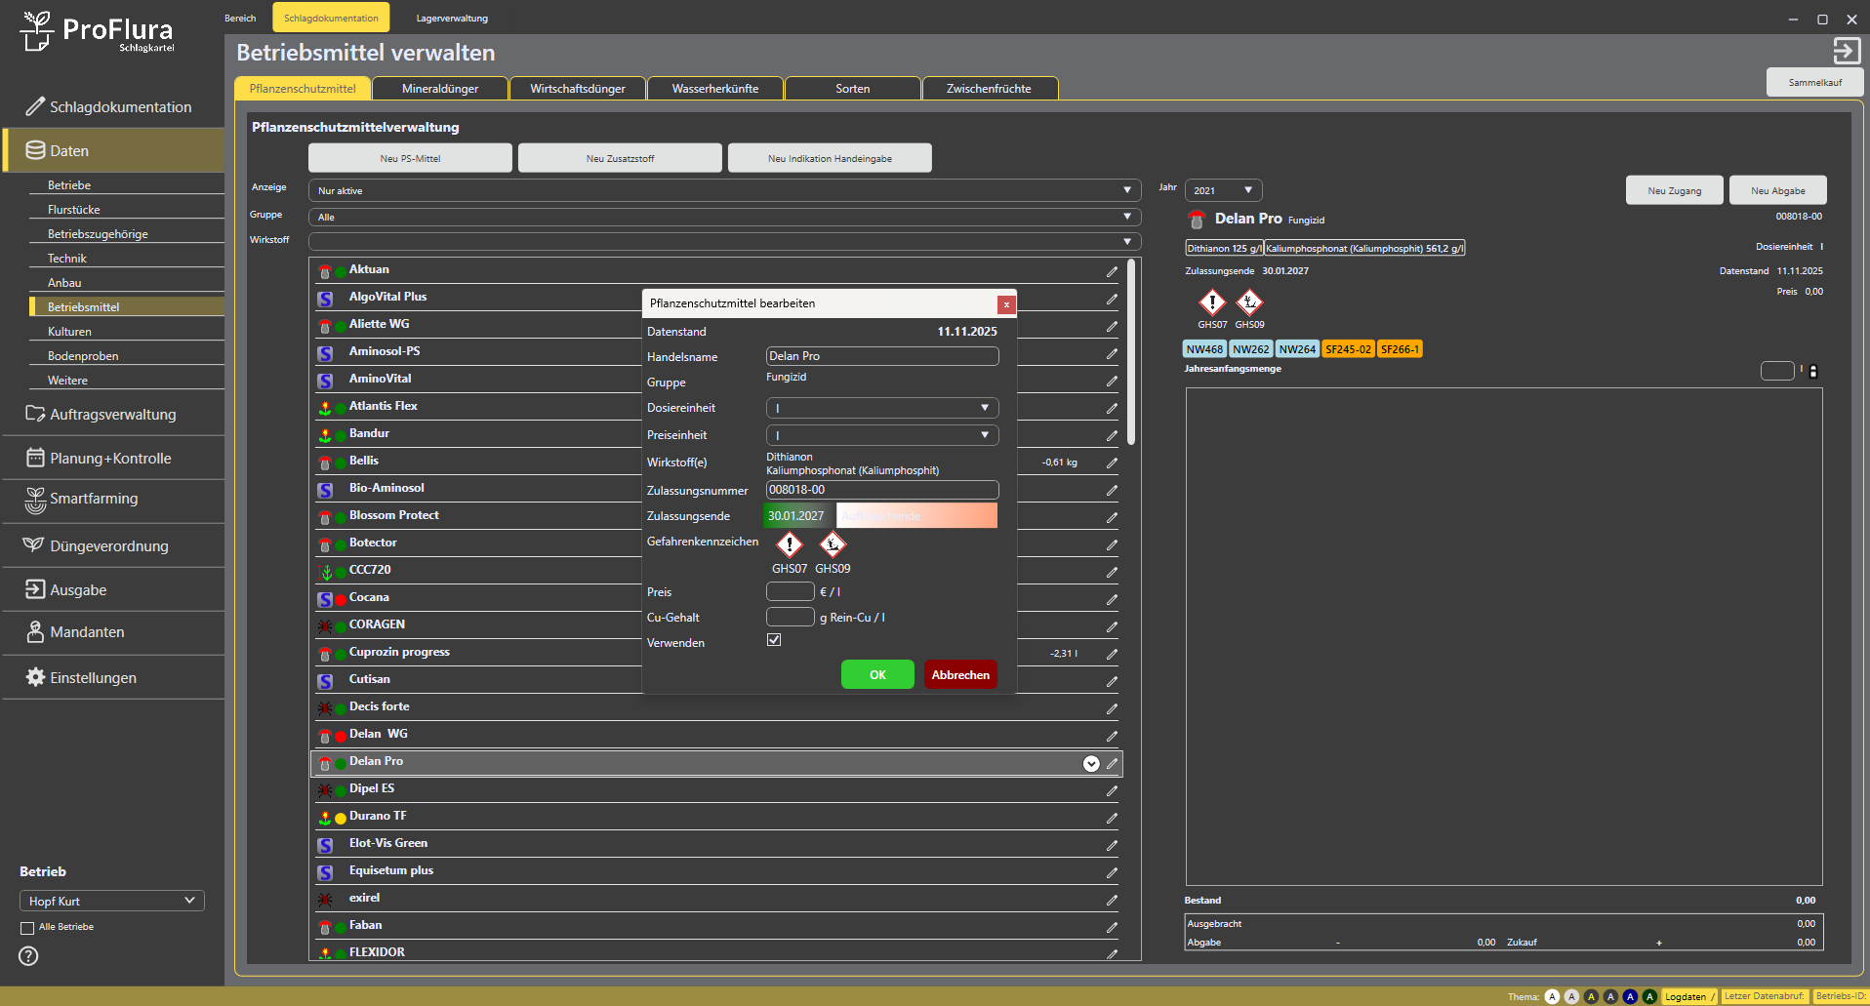
Task: Open Einstellungen via gear icon
Action: click(35, 677)
